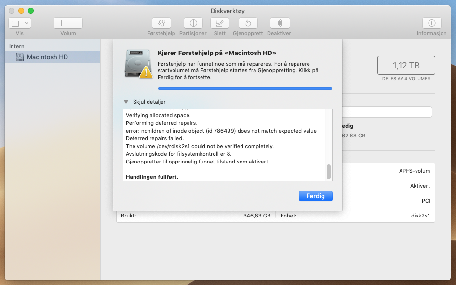Click the nchildren inode error line
Screen dimensions: 456x285
coord(221,131)
